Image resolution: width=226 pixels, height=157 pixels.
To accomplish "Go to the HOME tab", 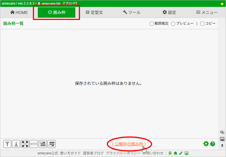I will click(x=19, y=12).
